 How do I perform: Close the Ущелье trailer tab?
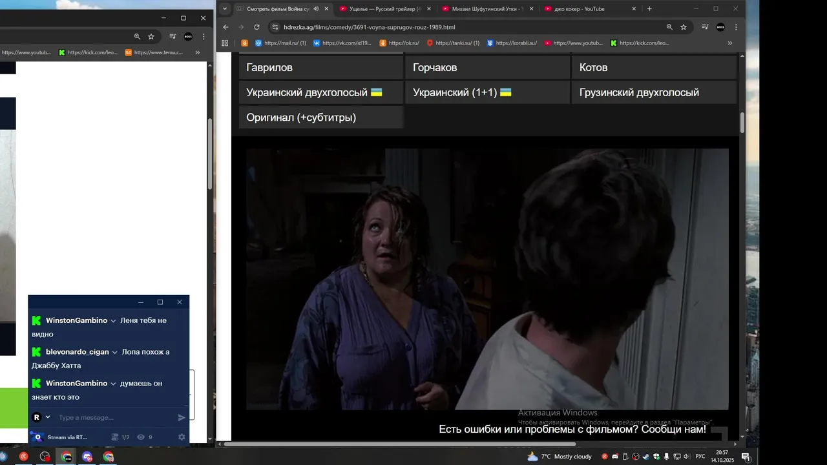point(428,9)
